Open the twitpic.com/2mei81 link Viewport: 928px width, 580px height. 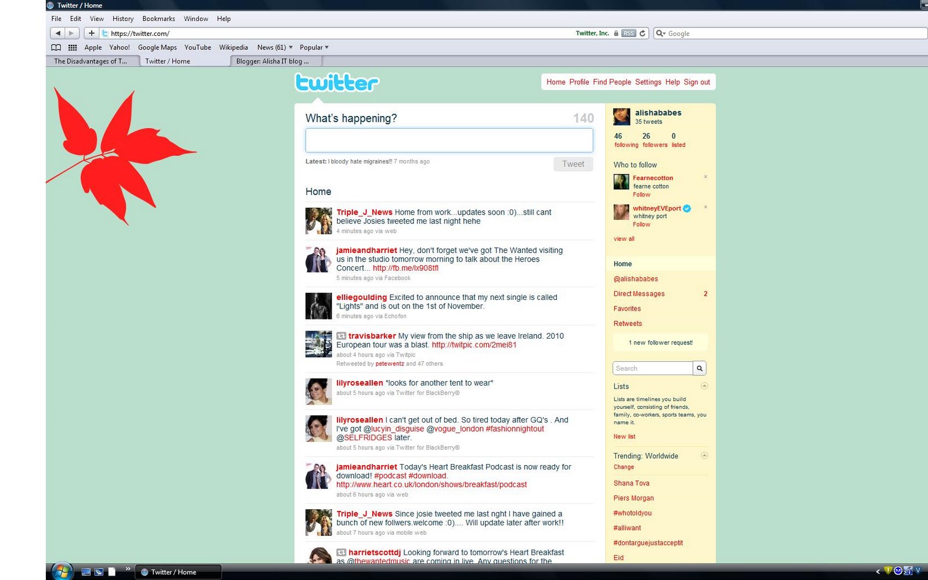474,345
